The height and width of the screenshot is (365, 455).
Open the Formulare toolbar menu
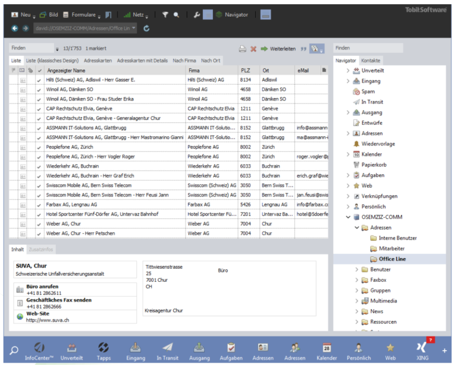[81, 15]
